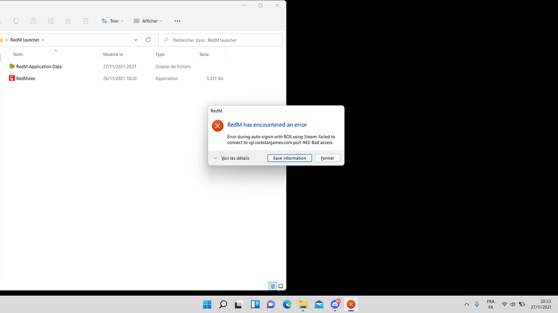Open the Afficher view dropdown

147,20
